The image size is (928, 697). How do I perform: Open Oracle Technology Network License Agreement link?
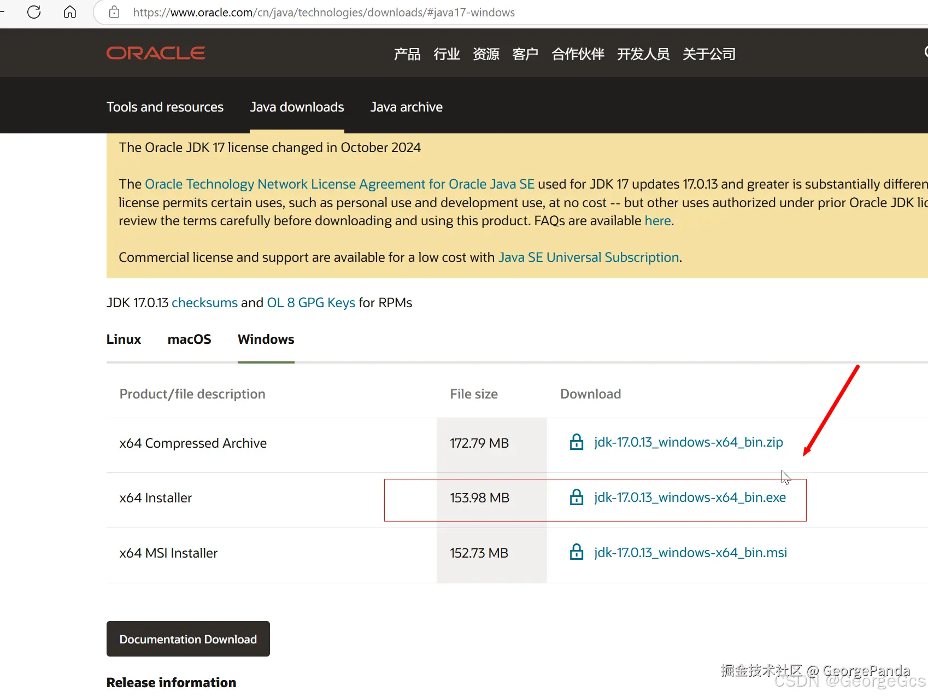coord(339,184)
